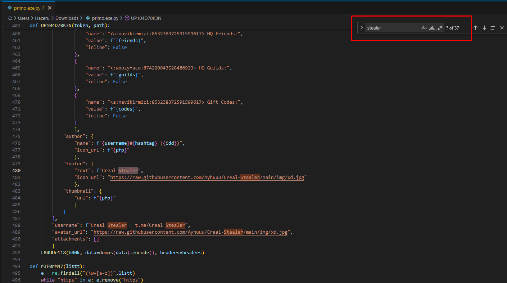Screen dimensions: 507x283
Task: Click highlighted Stealer match on line 480
Action: point(128,171)
